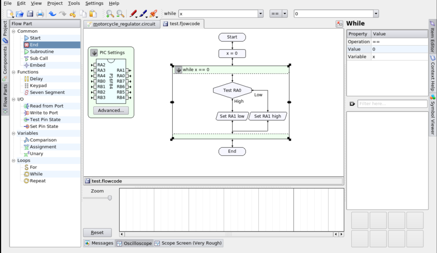Undo the last action
This screenshot has height=253, width=437.
coord(53,14)
